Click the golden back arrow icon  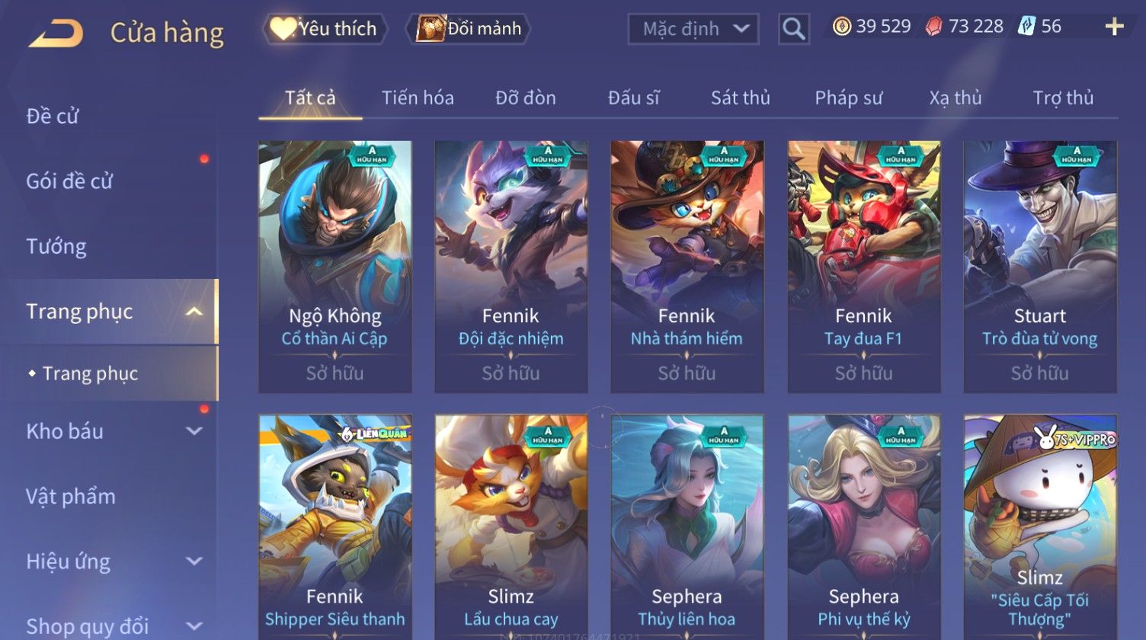point(56,34)
